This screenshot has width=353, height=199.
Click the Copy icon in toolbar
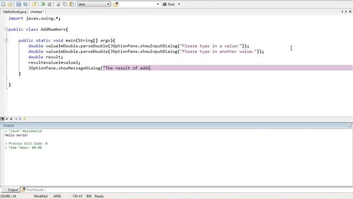click(x=65, y=4)
